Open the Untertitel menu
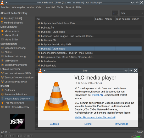This screenshot has width=144, height=138. pos(49,7)
